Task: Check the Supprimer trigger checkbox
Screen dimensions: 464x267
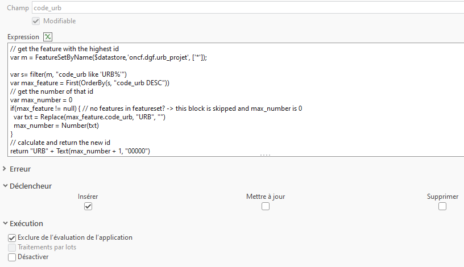Action: click(442, 207)
